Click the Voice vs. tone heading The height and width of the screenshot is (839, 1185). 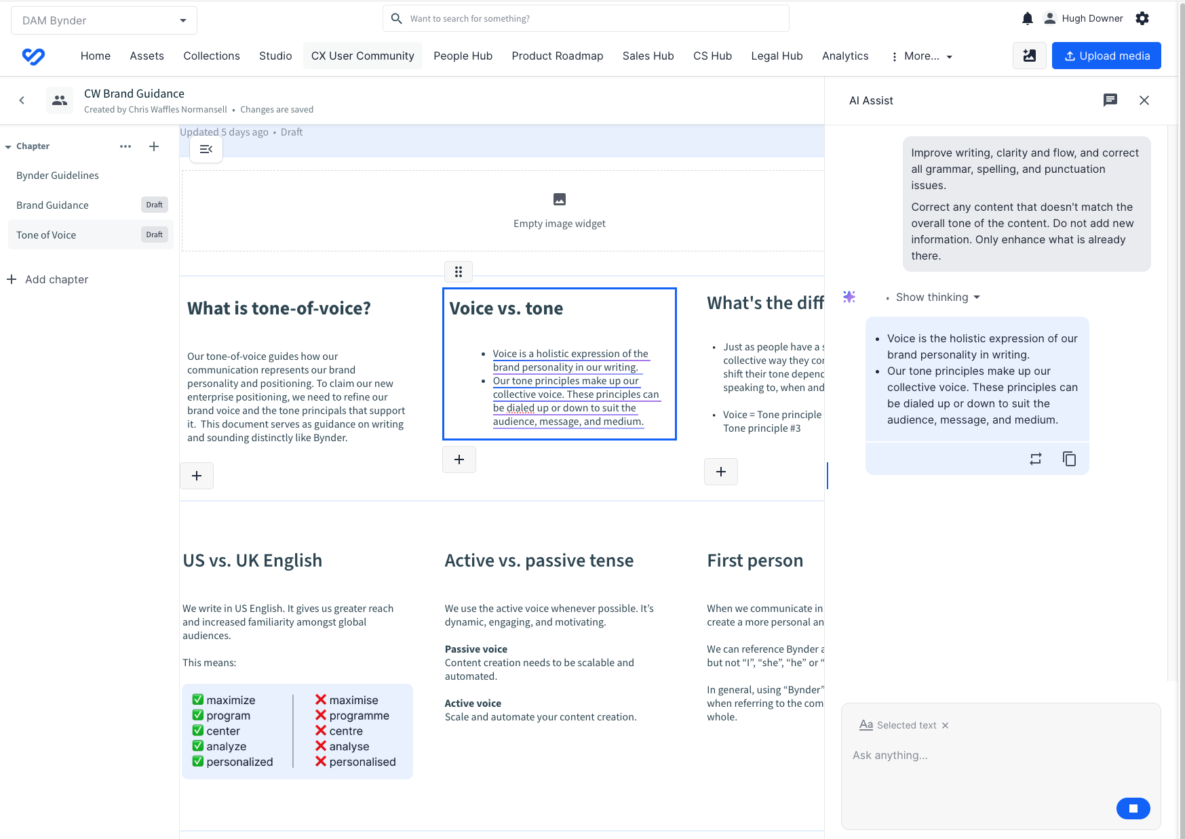click(507, 308)
